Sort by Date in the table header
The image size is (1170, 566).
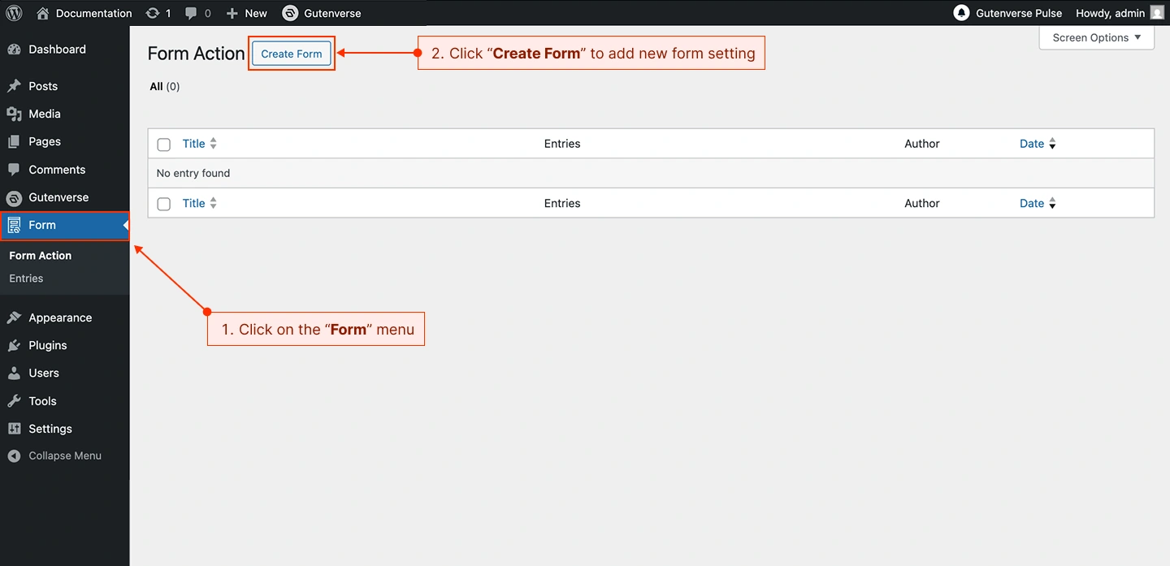[1052, 144]
